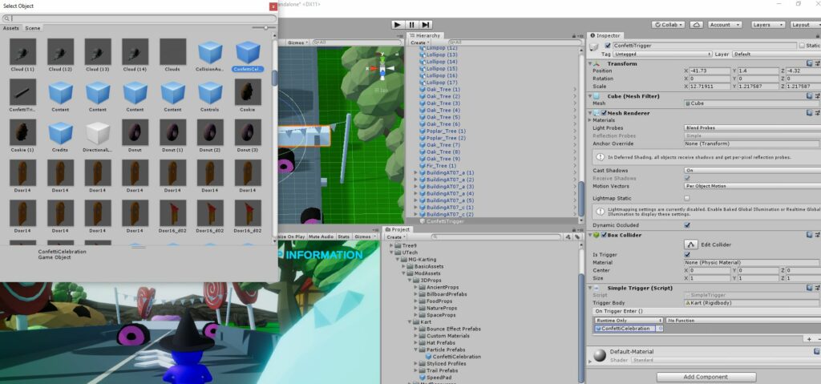Enable the Lightmap Static checkbox
Viewport: 821px width, 384px height.
coord(687,197)
